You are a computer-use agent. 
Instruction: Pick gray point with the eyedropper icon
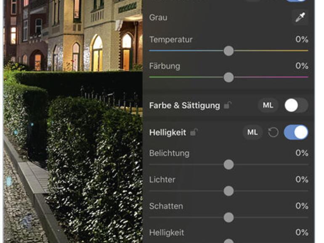300,17
